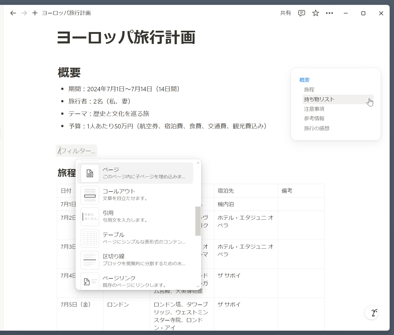This screenshot has height=335, width=394.
Task: Choose ページリンク from the block menu
Action: coord(135,281)
